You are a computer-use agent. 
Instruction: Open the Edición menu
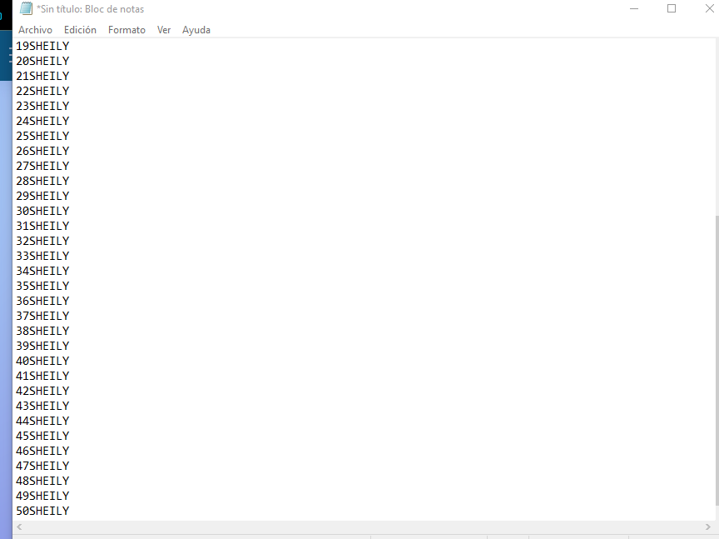click(x=80, y=30)
